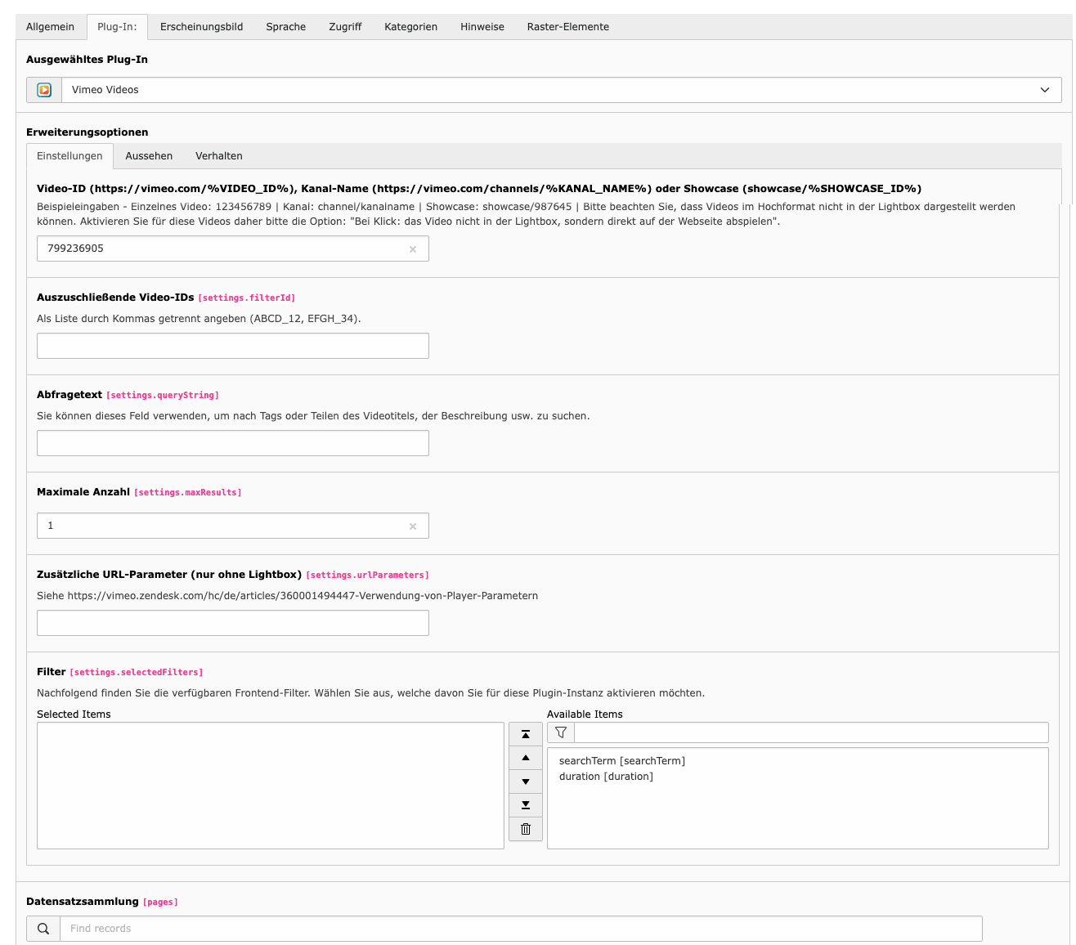Click the filter funnel icon above Available Items
This screenshot has width=1076, height=945.
(x=561, y=732)
